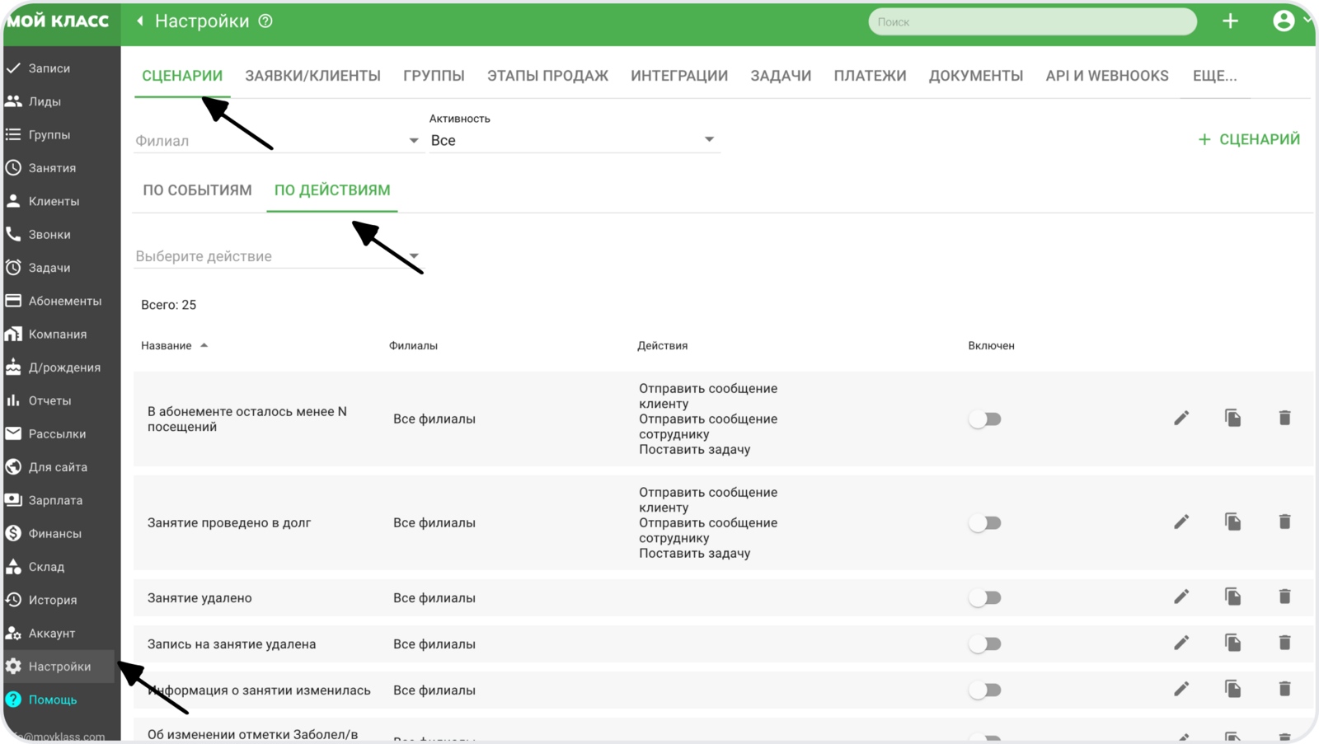Open the Активность dropdown
The height and width of the screenshot is (744, 1319).
click(x=573, y=141)
